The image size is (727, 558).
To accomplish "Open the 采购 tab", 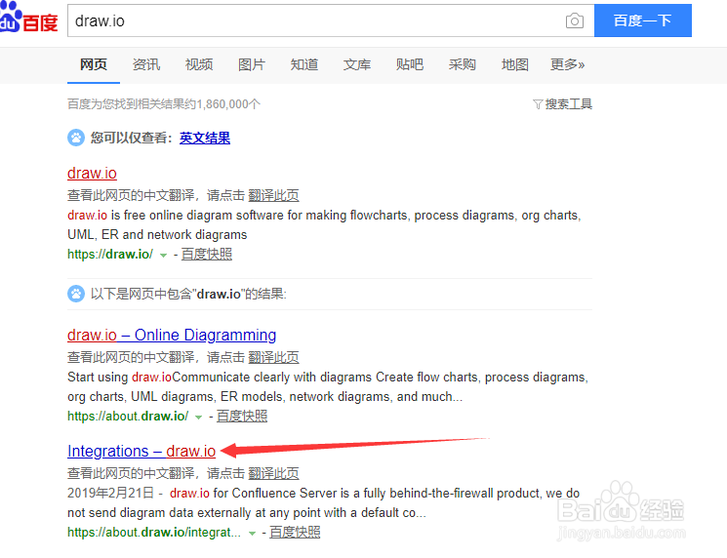I will point(463,64).
